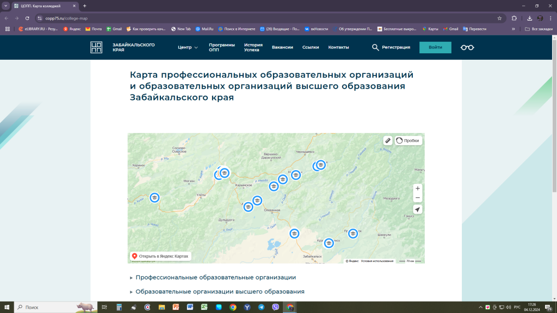Open the Ссылки menu item
The image size is (557, 313).
click(x=311, y=47)
